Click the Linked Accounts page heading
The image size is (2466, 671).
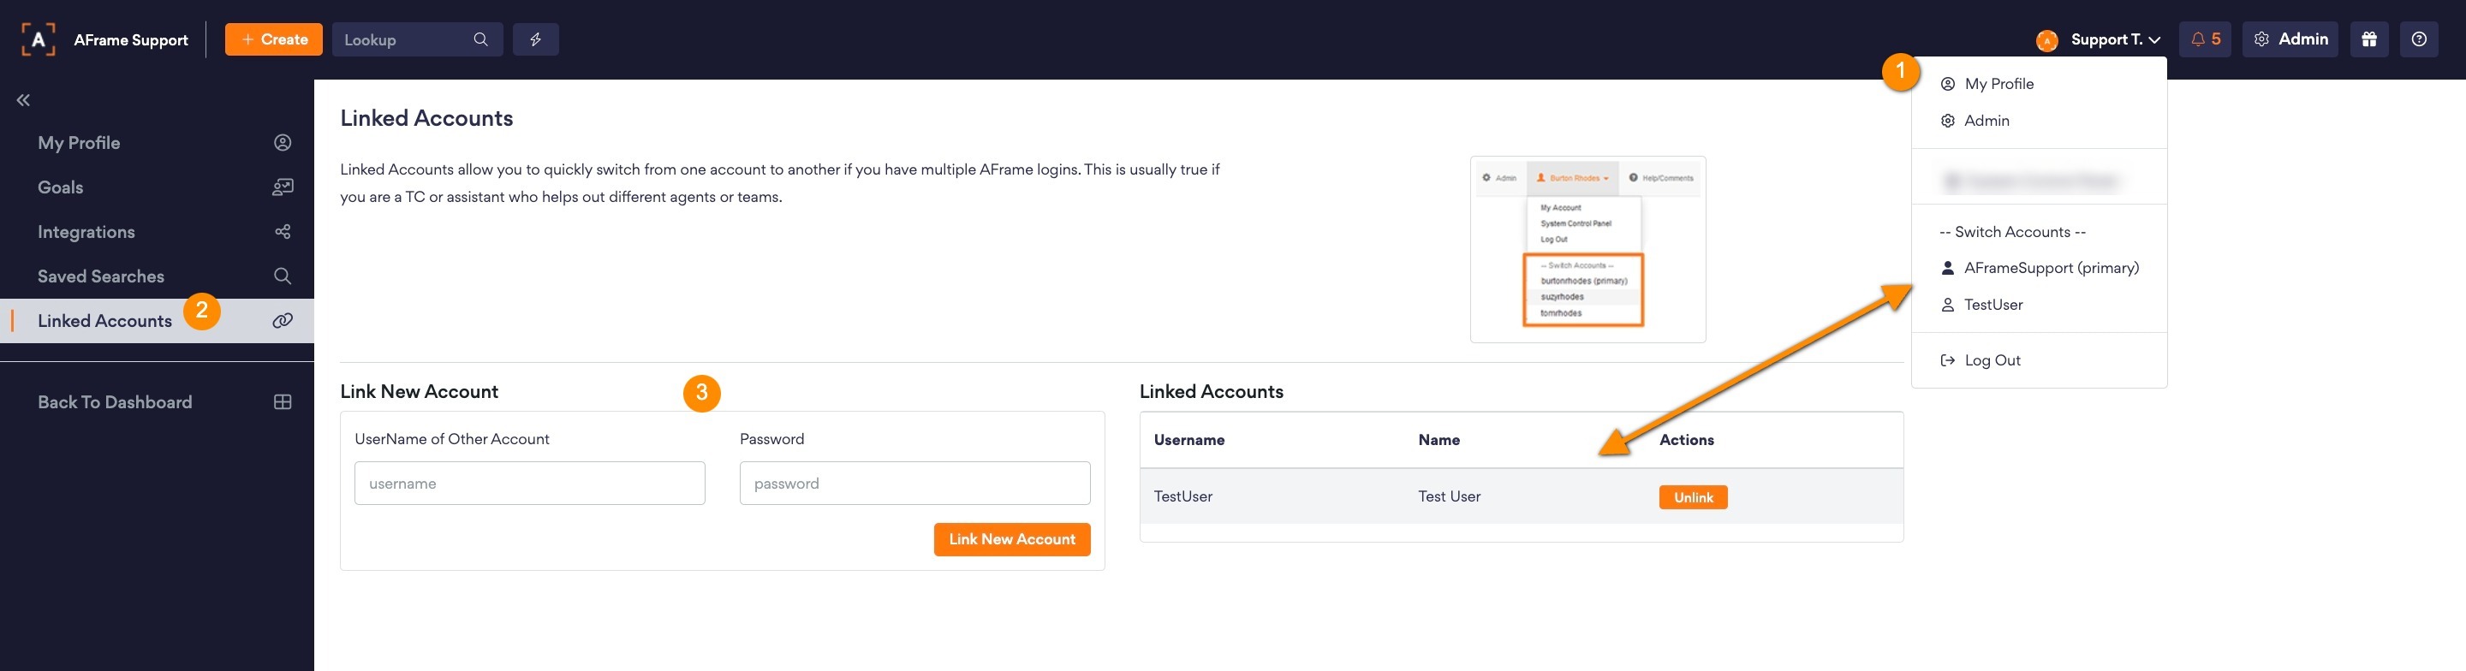(427, 118)
